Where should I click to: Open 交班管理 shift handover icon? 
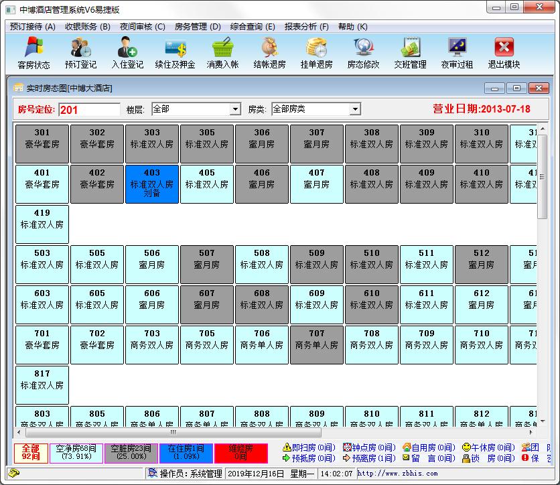pyautogui.click(x=411, y=52)
